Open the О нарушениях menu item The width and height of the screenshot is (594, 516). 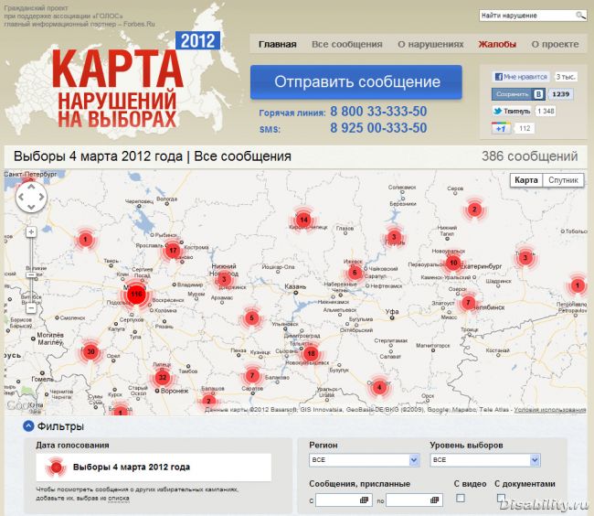(430, 44)
